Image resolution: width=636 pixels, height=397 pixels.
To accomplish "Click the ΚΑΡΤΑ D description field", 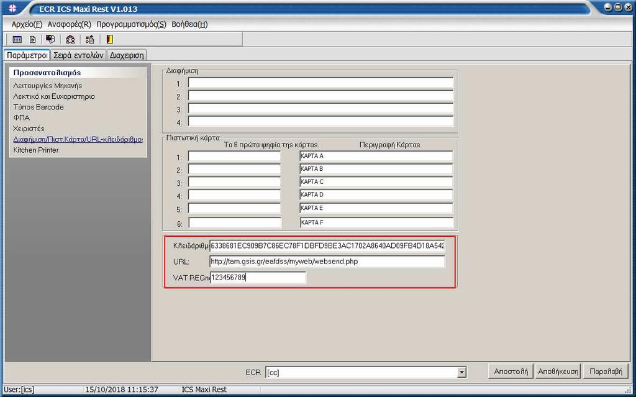I will coord(376,195).
